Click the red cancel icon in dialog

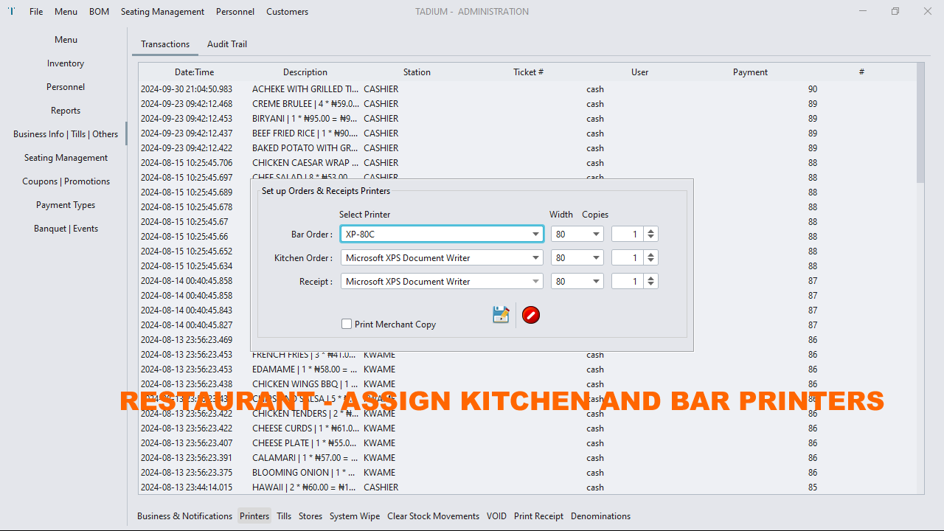pyautogui.click(x=531, y=315)
